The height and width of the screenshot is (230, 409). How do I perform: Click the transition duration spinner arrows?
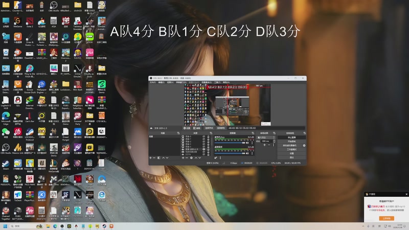pos(274,141)
